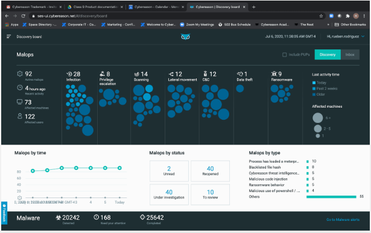Screen dimensions: 371x233
Task: Click the browser profile avatar
Action: click(356, 16)
